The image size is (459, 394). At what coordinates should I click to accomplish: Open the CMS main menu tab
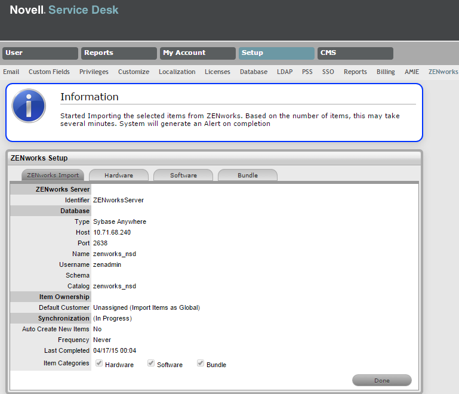pyautogui.click(x=355, y=53)
